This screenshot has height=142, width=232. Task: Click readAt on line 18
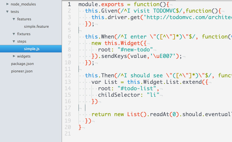pyautogui.click(x=160, y=114)
